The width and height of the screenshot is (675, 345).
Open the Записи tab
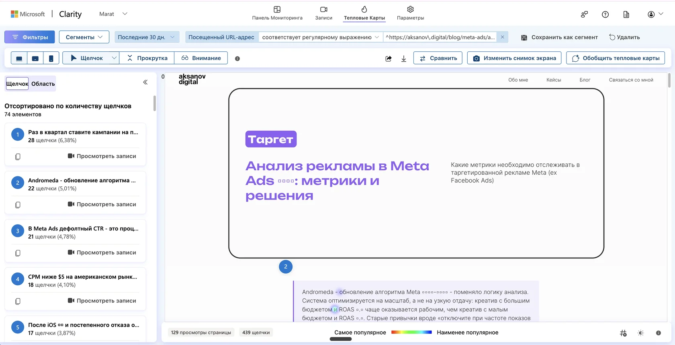click(x=324, y=13)
